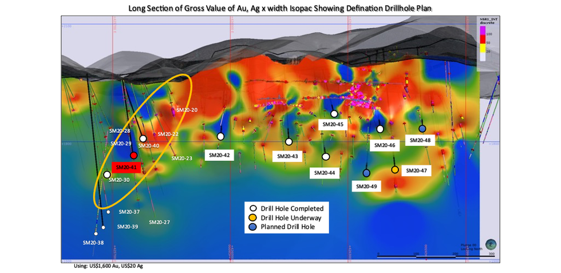
Task: Click the Drill Hole Underway legend circle
Action: coord(252,218)
